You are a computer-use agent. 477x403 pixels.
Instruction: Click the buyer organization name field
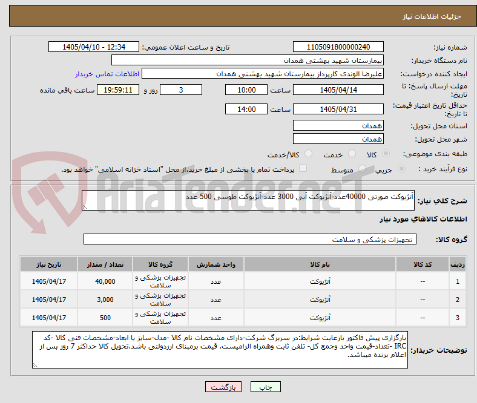tap(248, 61)
